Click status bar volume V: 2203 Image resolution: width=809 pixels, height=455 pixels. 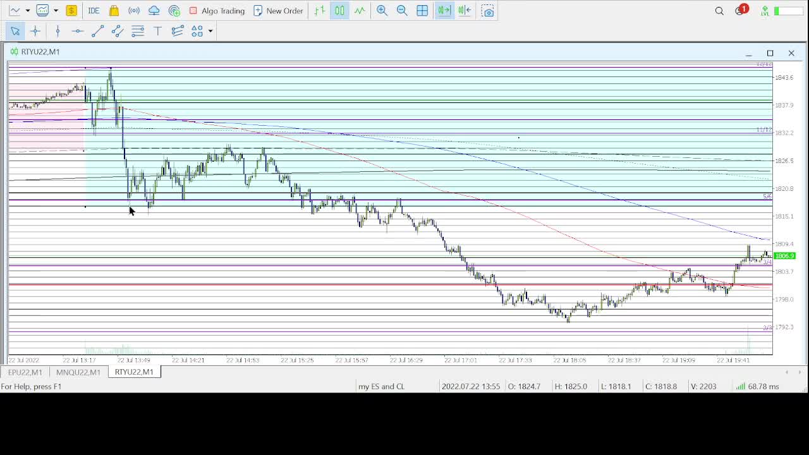[703, 386]
